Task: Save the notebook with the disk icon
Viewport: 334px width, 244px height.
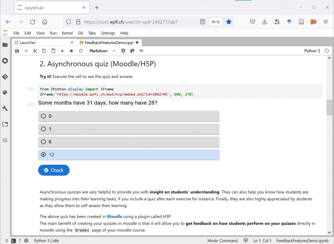Action: coord(17,51)
